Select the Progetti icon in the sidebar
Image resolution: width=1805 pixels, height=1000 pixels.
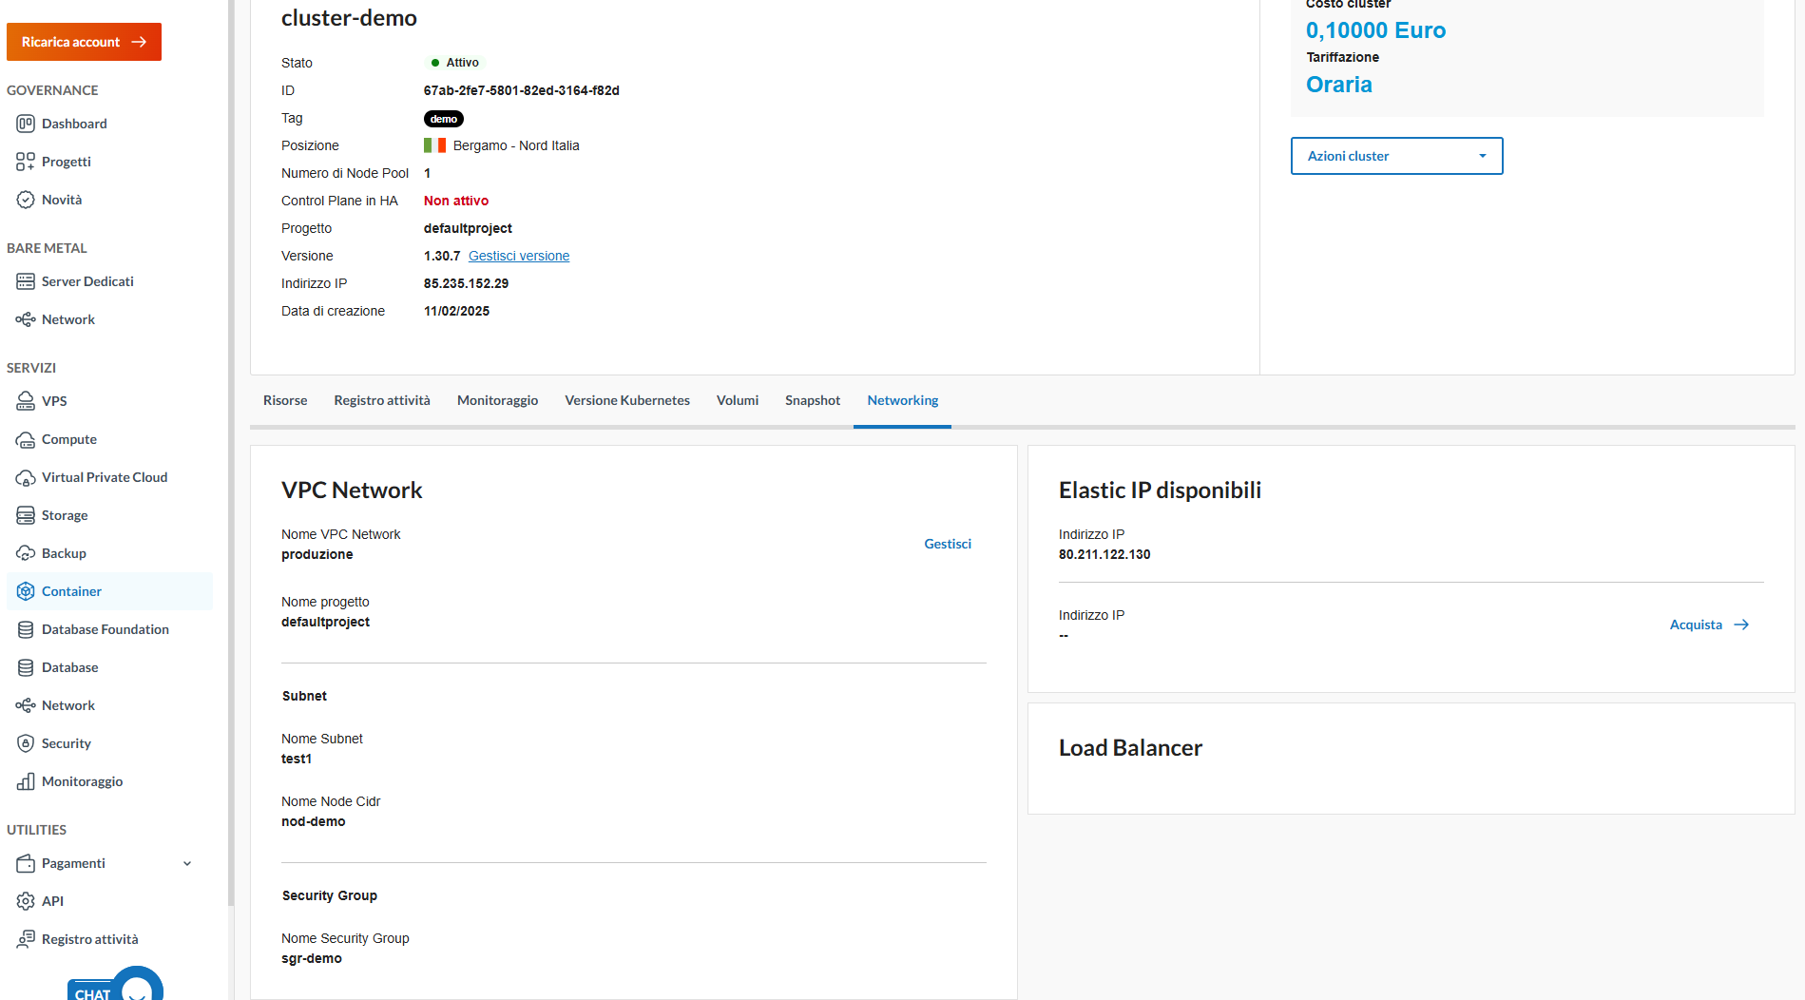pos(26,161)
